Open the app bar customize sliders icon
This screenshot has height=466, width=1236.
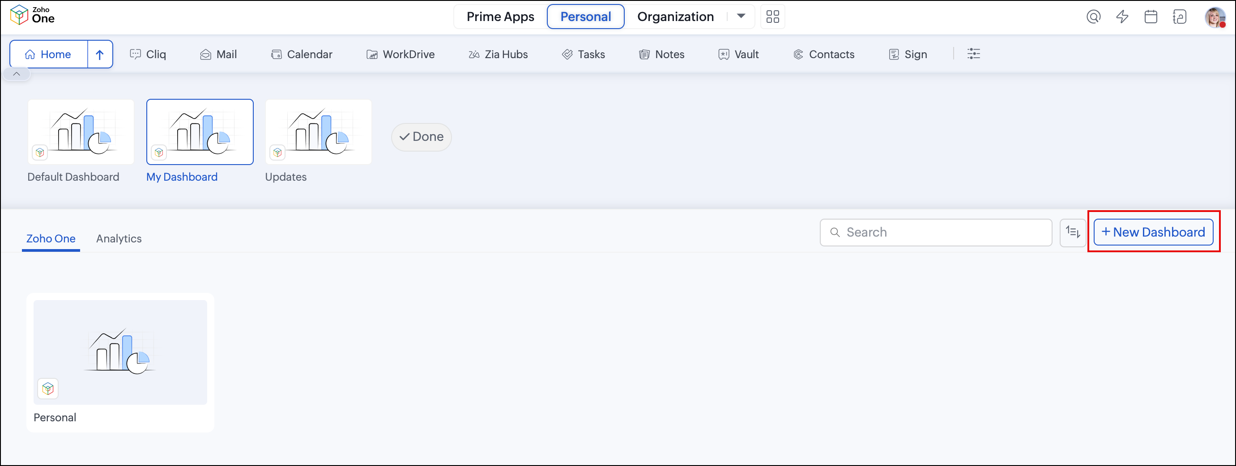tap(974, 54)
